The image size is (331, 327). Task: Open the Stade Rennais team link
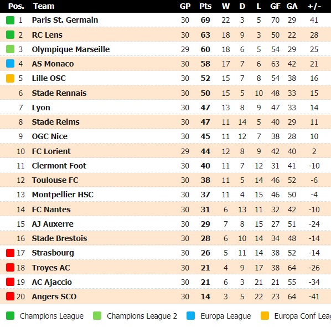click(59, 93)
